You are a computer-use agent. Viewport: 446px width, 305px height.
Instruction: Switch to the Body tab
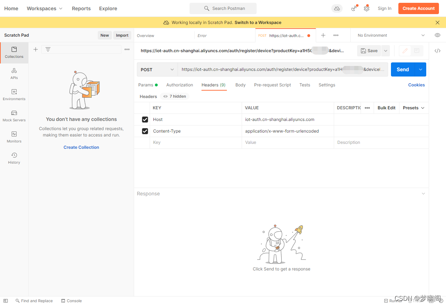[x=240, y=85]
